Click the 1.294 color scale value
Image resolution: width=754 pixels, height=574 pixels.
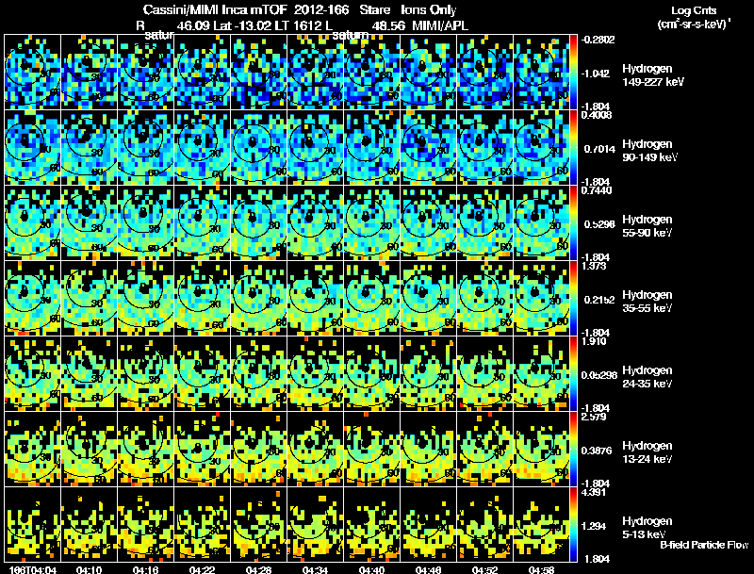pyautogui.click(x=594, y=527)
